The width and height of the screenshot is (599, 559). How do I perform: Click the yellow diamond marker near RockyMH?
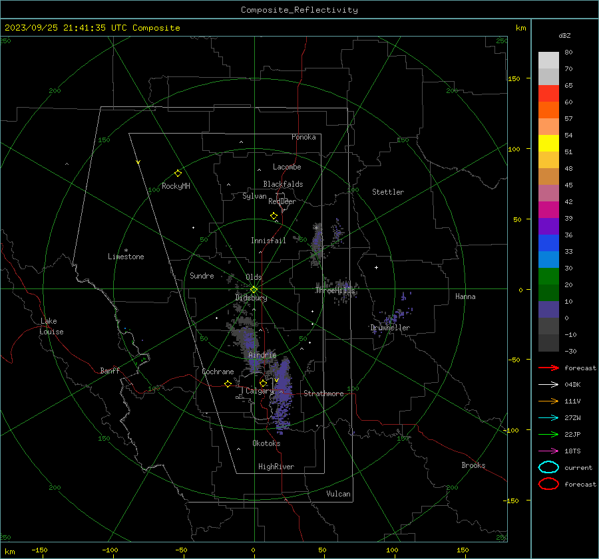click(x=178, y=173)
